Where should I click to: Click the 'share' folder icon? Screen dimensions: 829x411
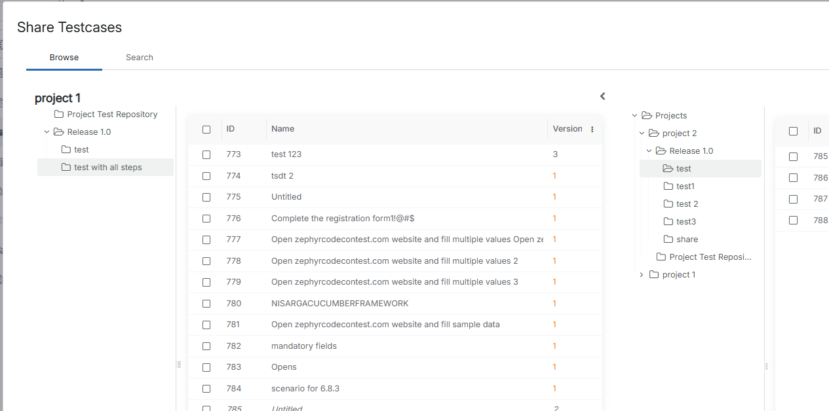668,240
